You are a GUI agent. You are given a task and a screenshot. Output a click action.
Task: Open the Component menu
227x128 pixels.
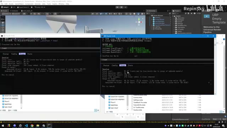coord(29,4)
